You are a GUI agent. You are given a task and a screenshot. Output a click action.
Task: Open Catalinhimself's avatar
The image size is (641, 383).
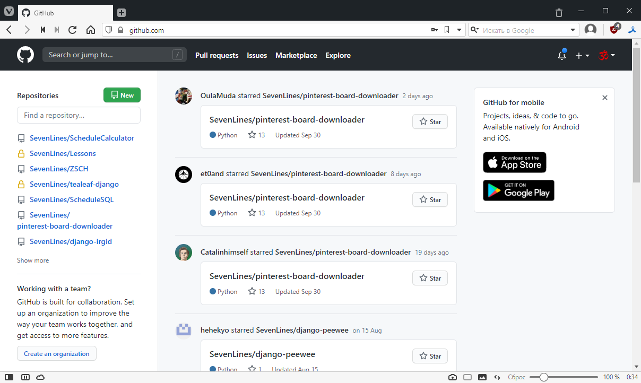[184, 253]
